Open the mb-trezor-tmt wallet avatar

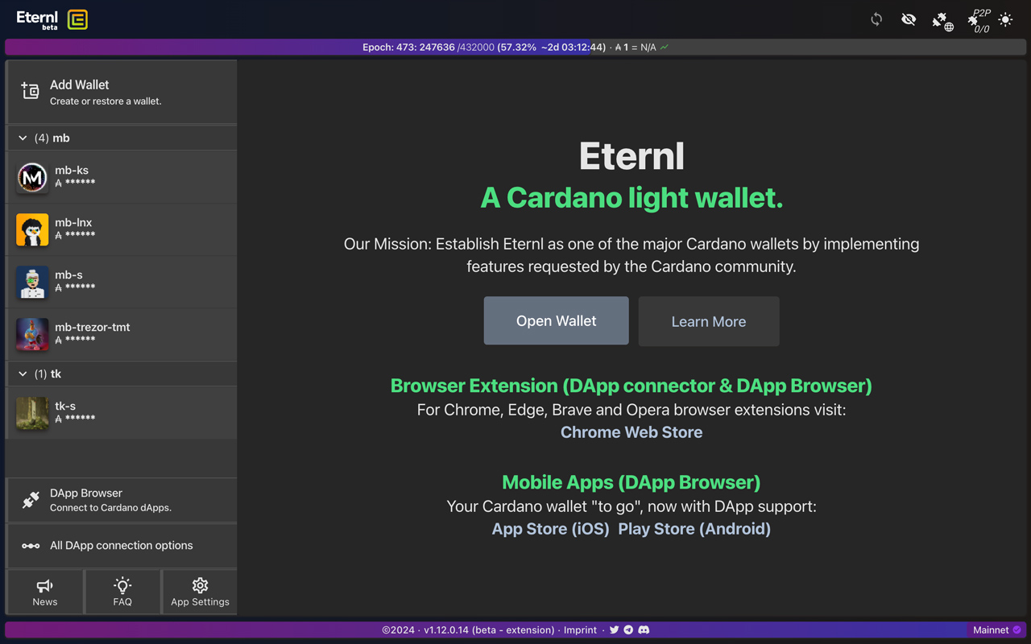click(32, 334)
